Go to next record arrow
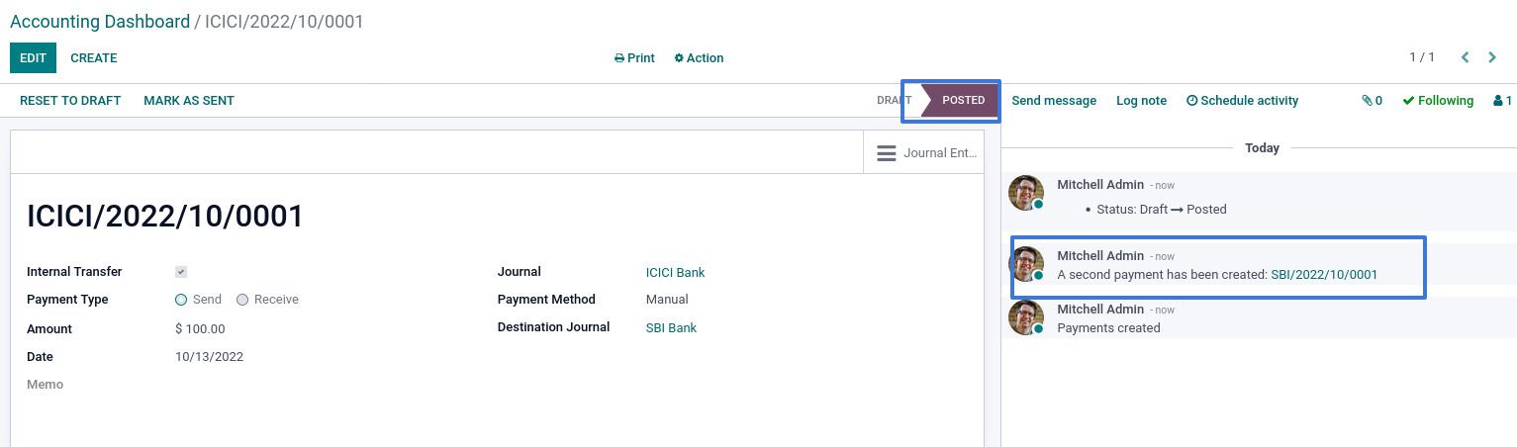1517x447 pixels. (1492, 57)
